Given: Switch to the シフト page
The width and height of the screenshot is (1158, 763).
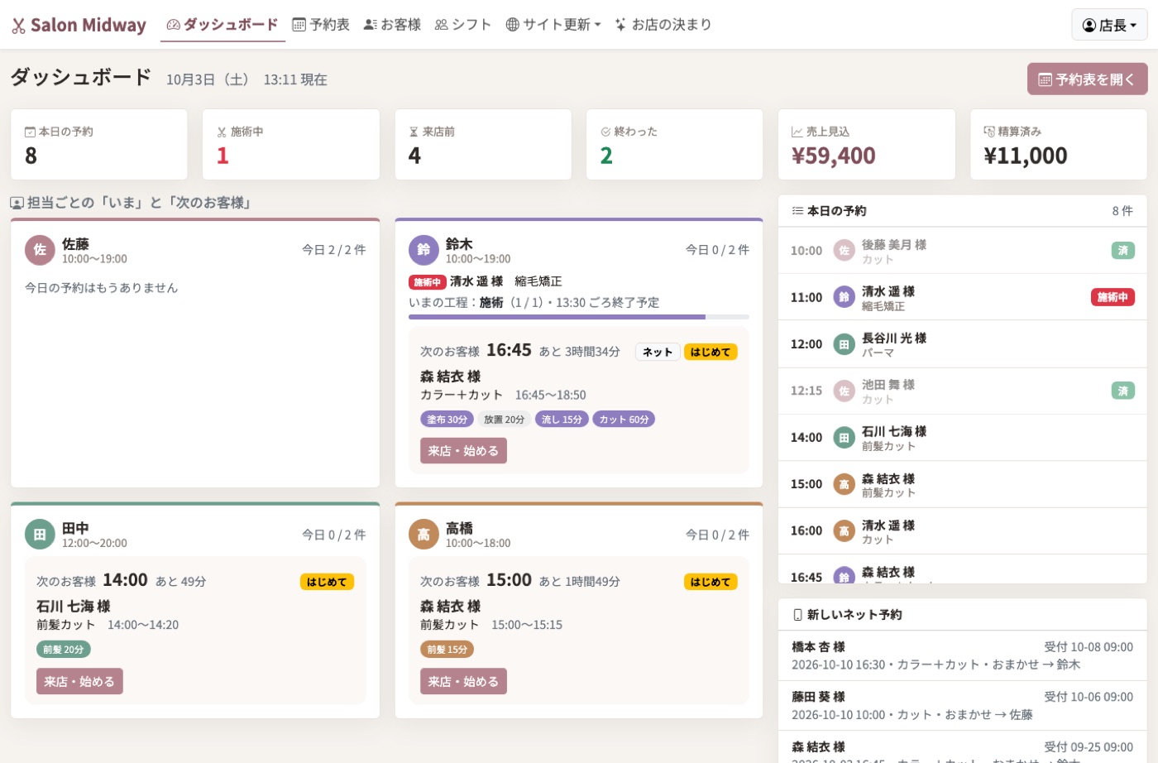Looking at the screenshot, I should [463, 25].
